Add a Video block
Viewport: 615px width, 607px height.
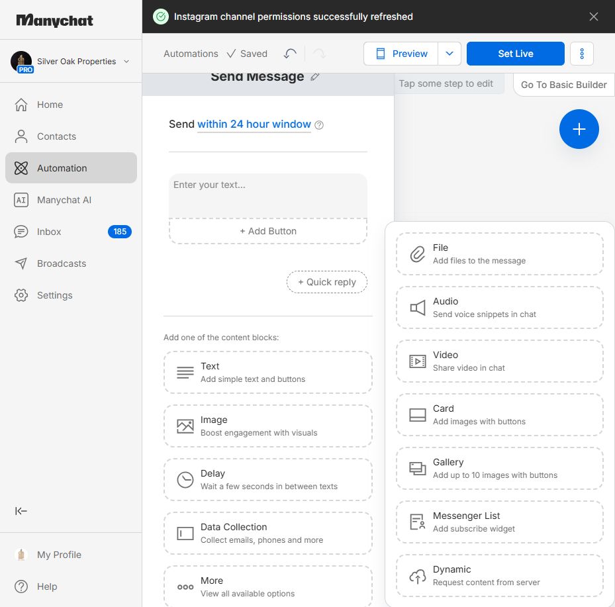click(500, 361)
